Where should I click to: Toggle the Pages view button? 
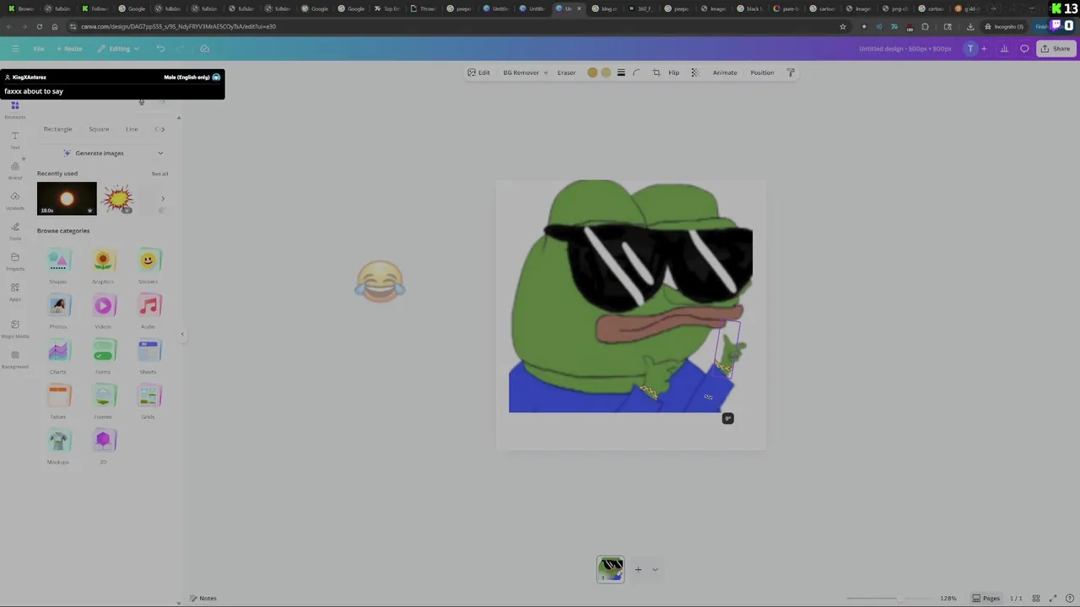tap(985, 599)
